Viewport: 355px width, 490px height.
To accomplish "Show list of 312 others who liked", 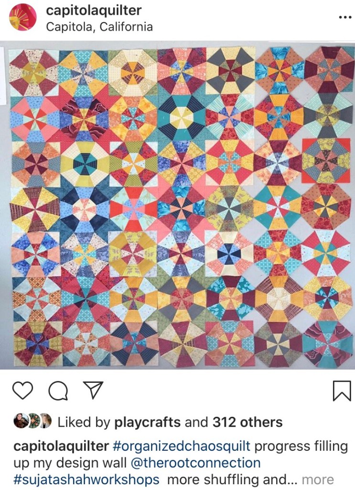I will (x=247, y=422).
